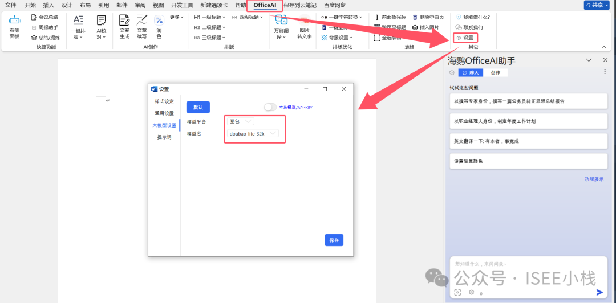
Task: Open the 一键字符转换 dropdown
Action: coord(342,17)
